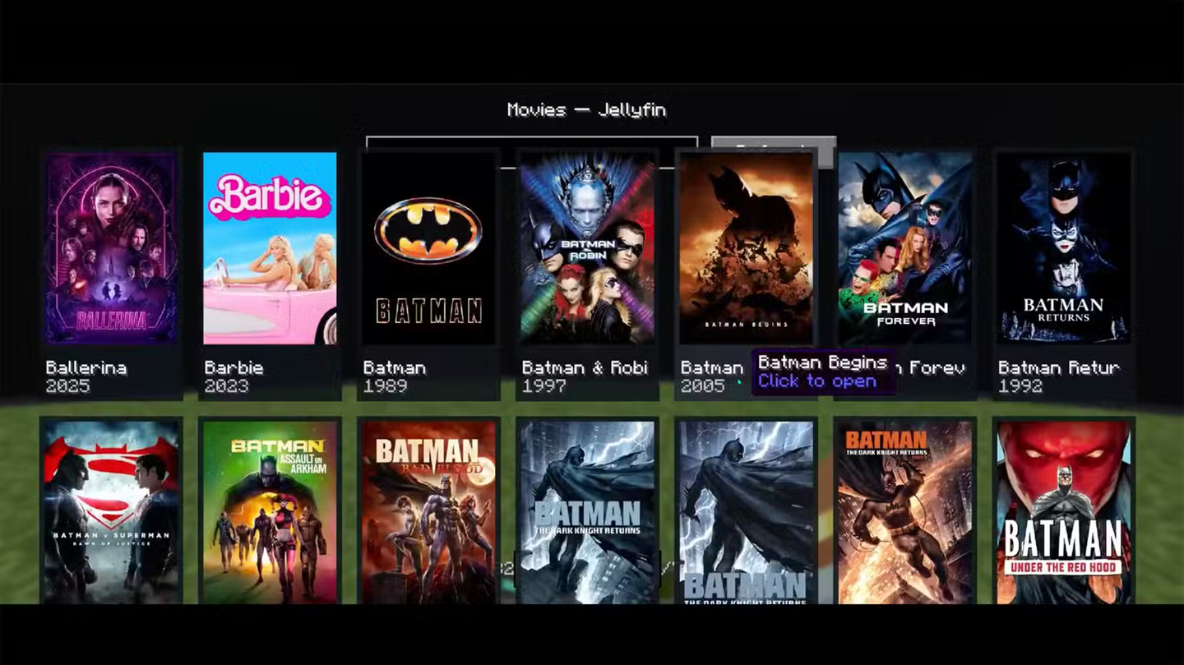Screen dimensions: 1184x665
Task: Open the Batman Forever poster
Action: (904, 248)
